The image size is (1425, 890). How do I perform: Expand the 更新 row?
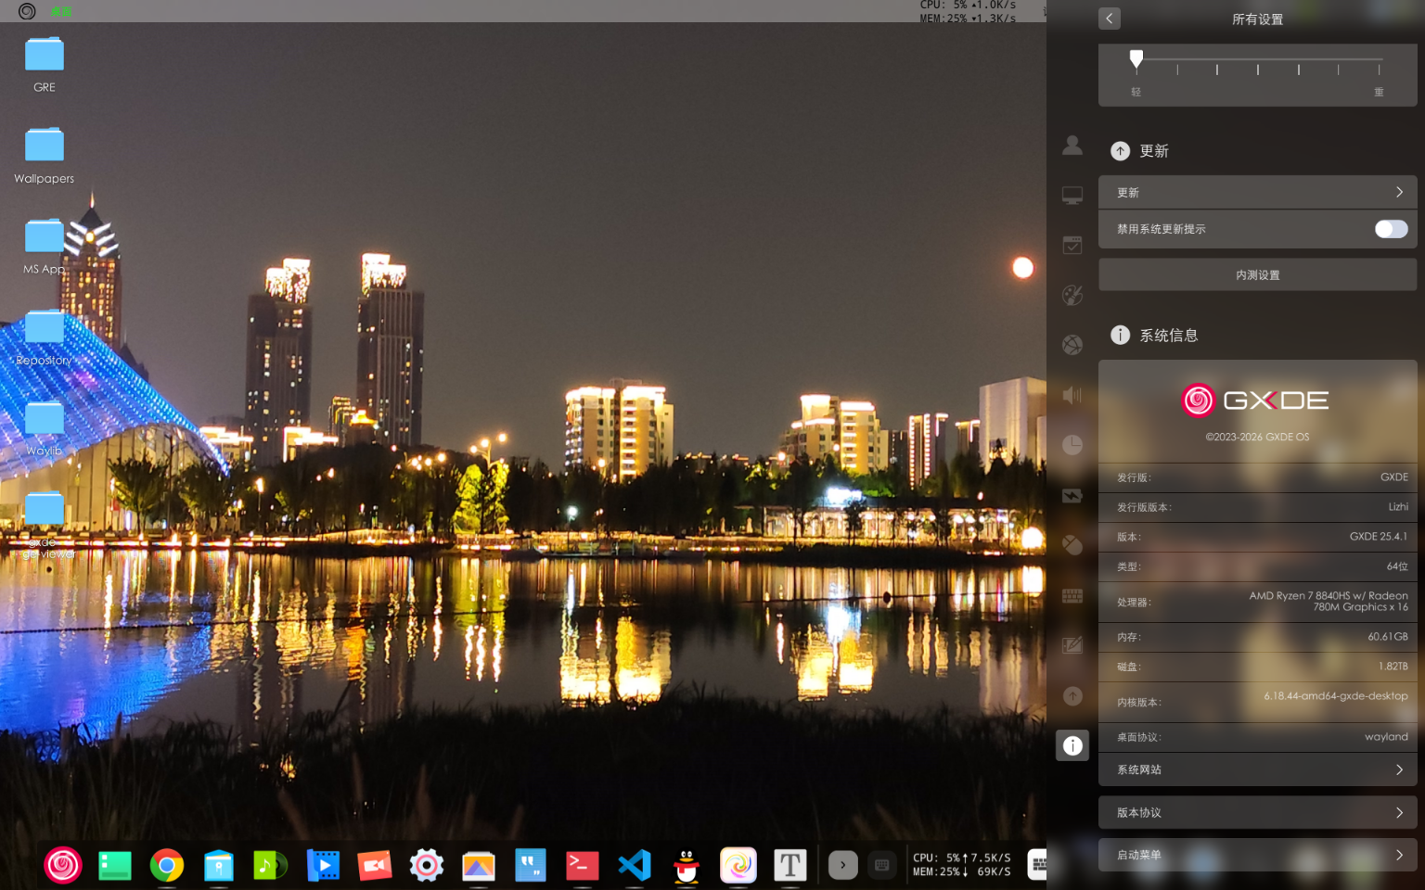(1257, 192)
